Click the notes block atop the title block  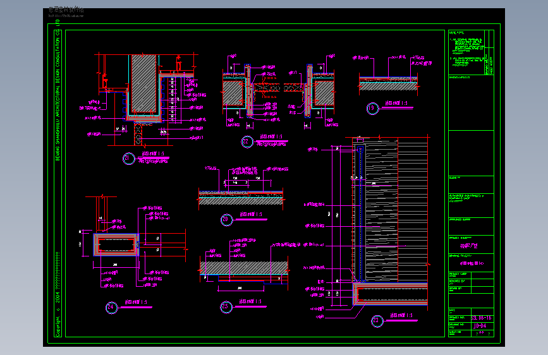pos(467,52)
